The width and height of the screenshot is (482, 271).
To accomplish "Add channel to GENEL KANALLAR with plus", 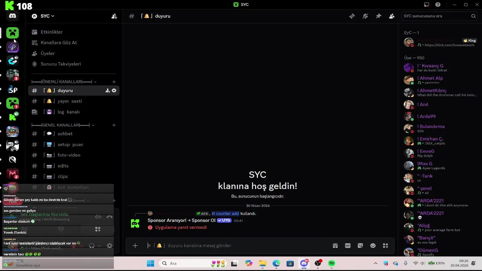I will pos(114,125).
